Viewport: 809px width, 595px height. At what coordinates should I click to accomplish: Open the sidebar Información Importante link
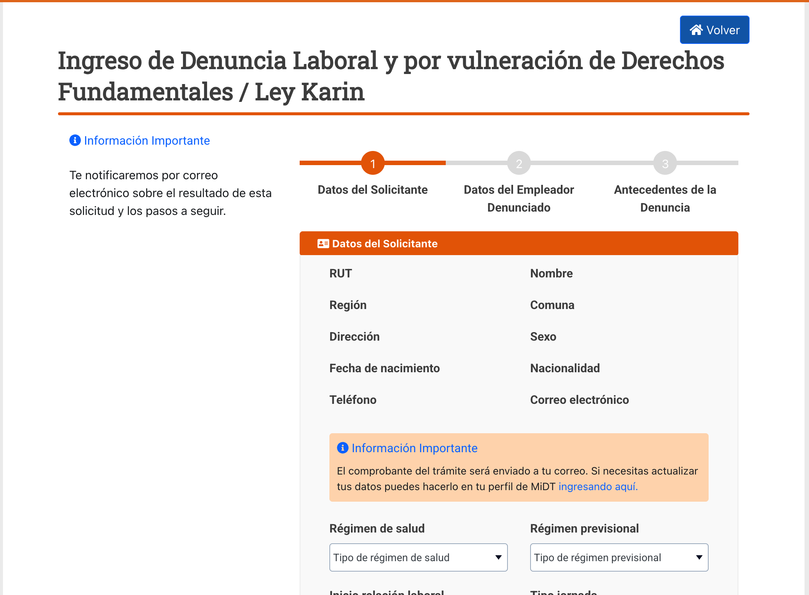click(x=147, y=141)
